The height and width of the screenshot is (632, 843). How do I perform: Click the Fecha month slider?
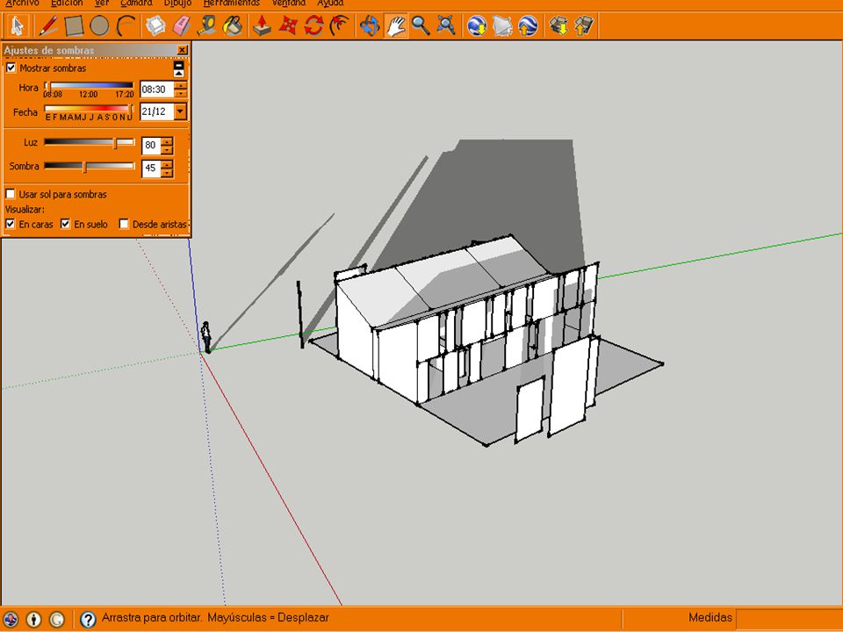[x=89, y=108]
